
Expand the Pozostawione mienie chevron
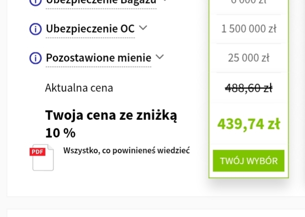click(x=159, y=57)
